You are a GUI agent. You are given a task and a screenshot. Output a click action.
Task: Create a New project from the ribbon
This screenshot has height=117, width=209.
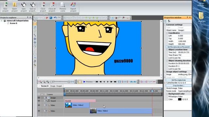pyautogui.click(x=6, y=6)
